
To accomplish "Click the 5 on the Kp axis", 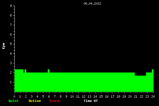I will point(11,44).
